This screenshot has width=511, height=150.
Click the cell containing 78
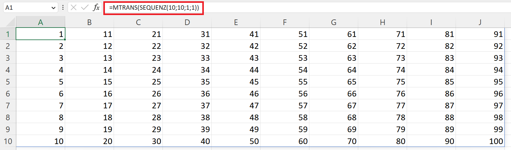382,117
